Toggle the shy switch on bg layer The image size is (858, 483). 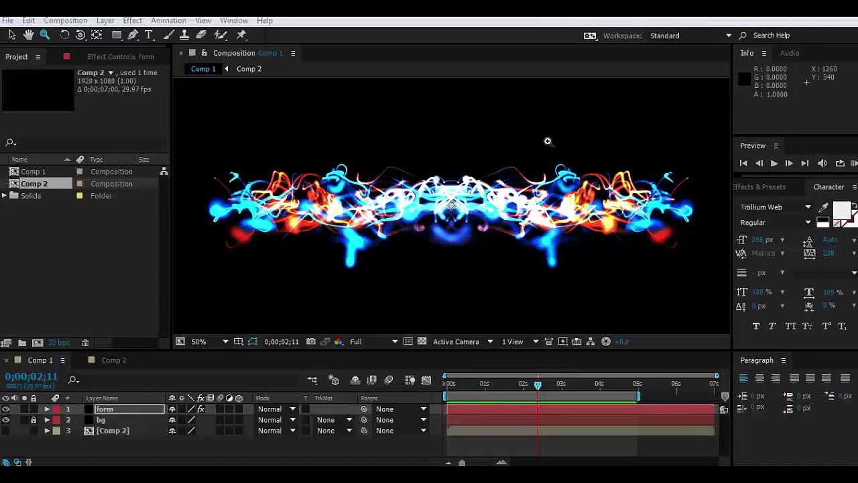click(172, 420)
